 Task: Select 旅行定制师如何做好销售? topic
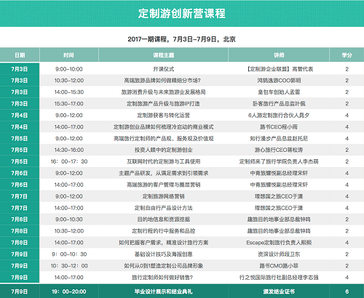click(x=162, y=278)
